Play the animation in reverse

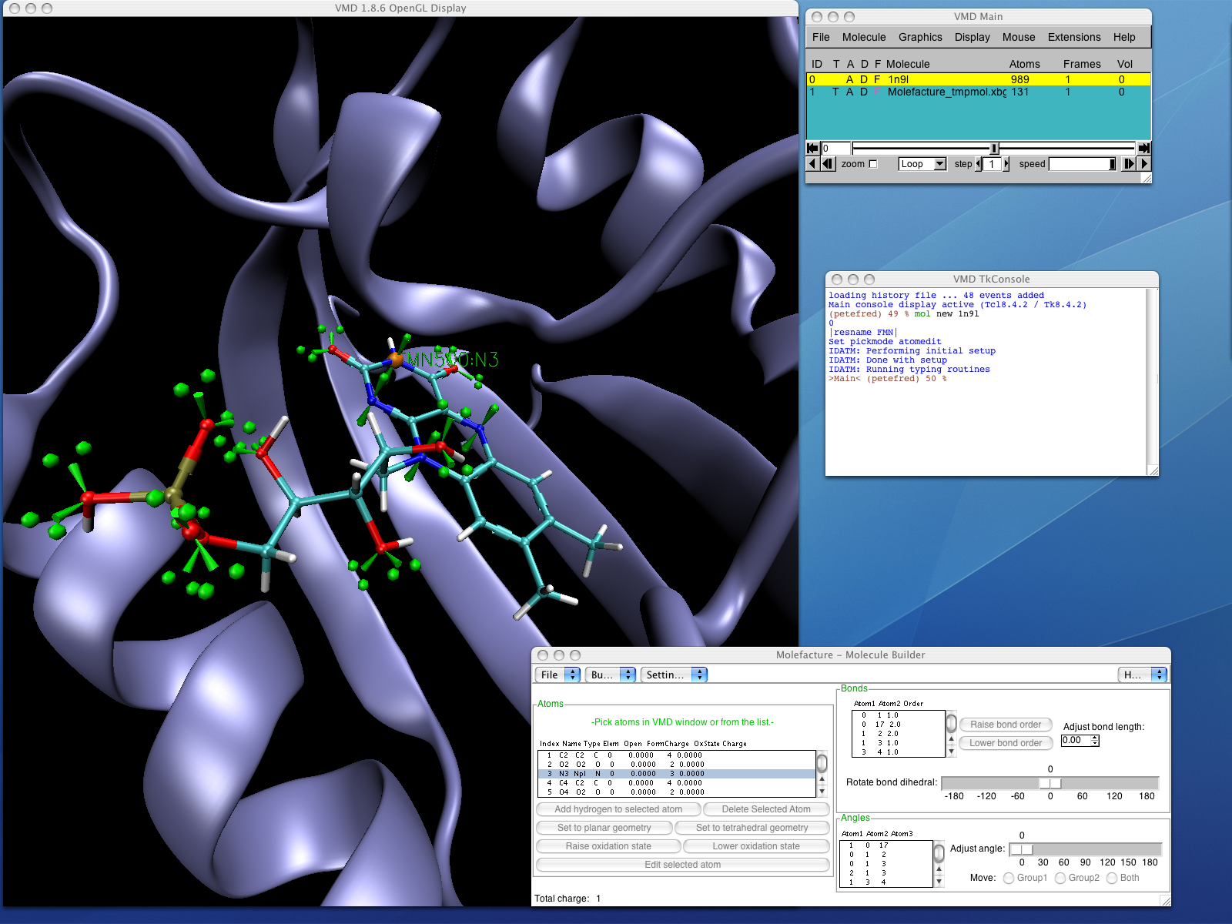pyautogui.click(x=812, y=164)
